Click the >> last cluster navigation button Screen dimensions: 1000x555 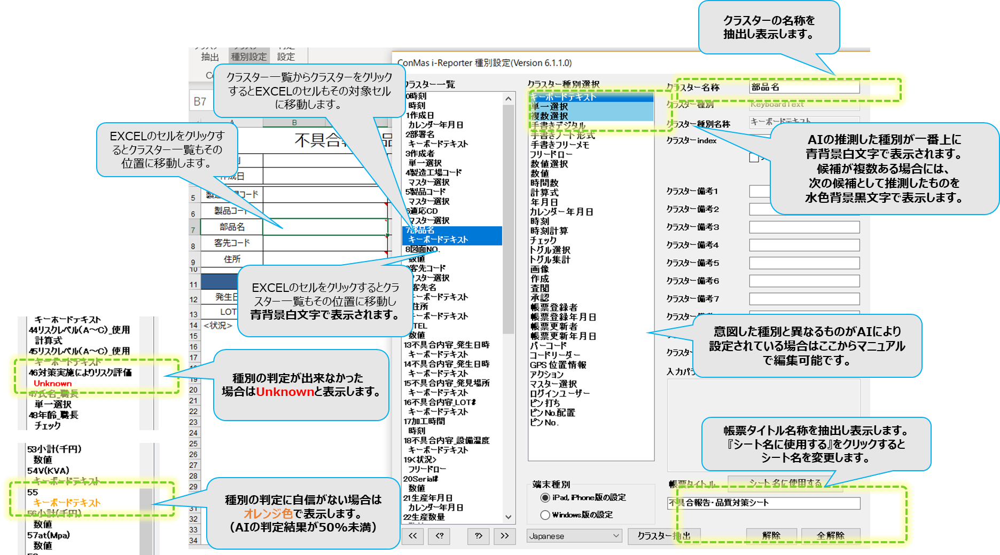click(x=505, y=536)
